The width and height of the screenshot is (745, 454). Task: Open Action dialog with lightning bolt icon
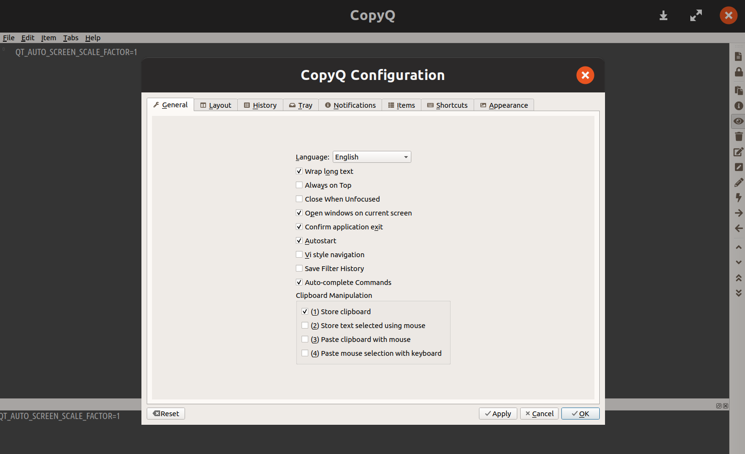tap(738, 197)
